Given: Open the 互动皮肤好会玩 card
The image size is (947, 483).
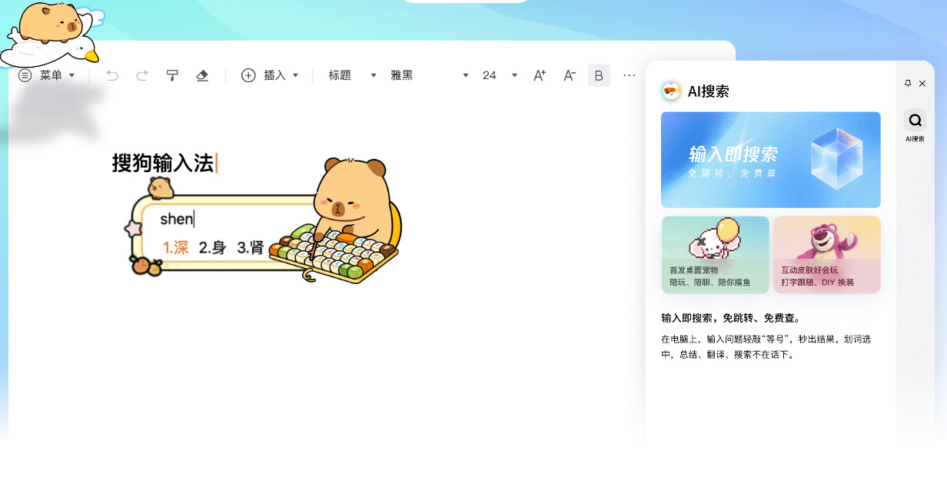Looking at the screenshot, I should (x=827, y=255).
